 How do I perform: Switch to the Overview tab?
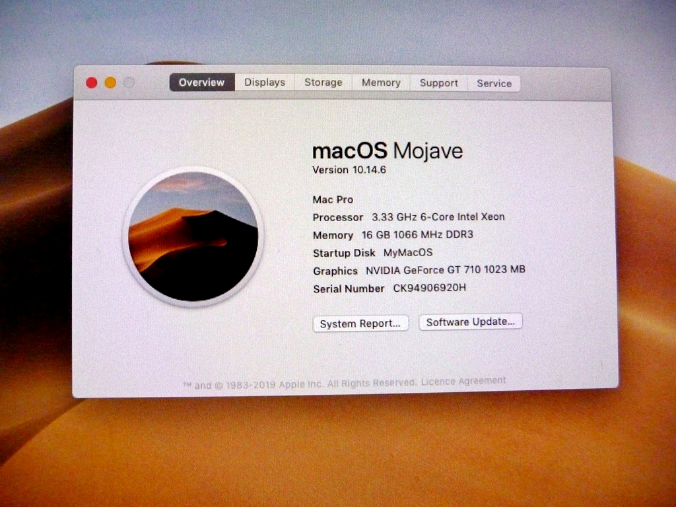[x=202, y=83]
